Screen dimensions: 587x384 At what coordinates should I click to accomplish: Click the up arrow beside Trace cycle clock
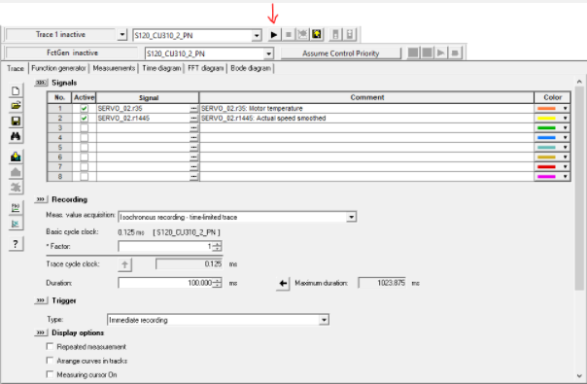tap(124, 264)
